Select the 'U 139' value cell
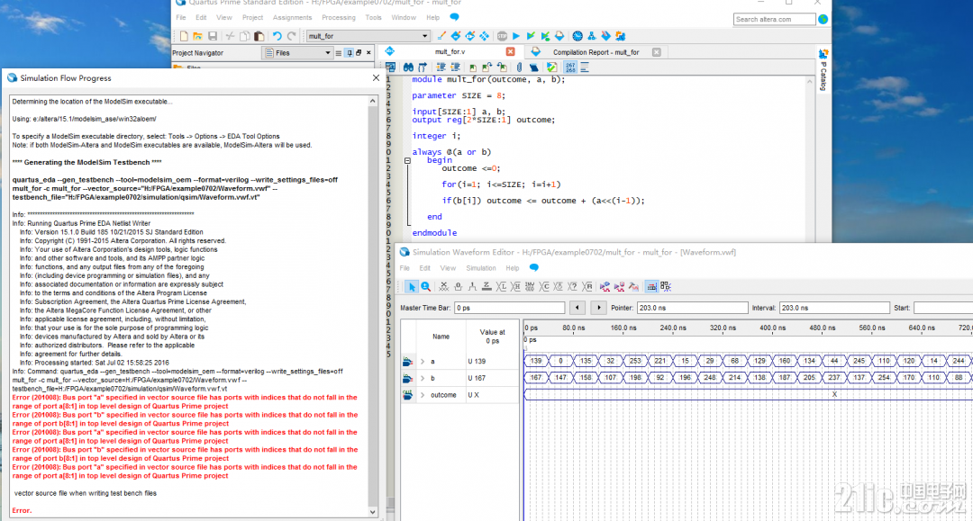973x521 pixels. coord(492,361)
